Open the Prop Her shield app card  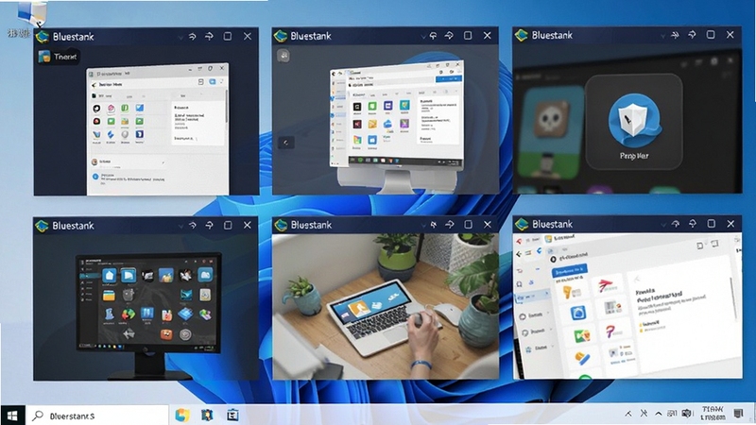coord(633,122)
